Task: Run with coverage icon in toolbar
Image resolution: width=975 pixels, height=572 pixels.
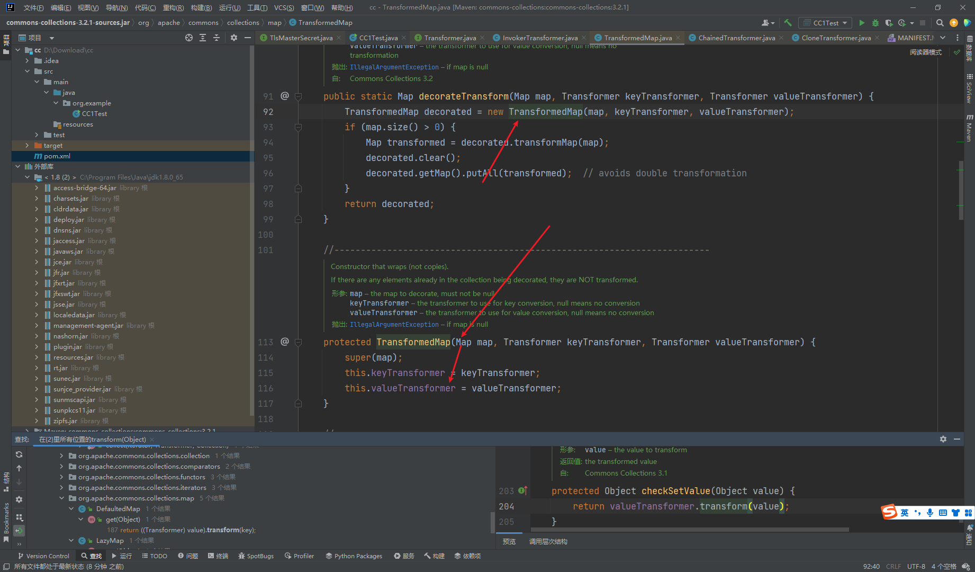Action: 889,23
